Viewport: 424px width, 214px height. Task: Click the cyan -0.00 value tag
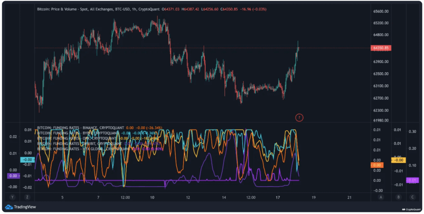(x=27, y=160)
